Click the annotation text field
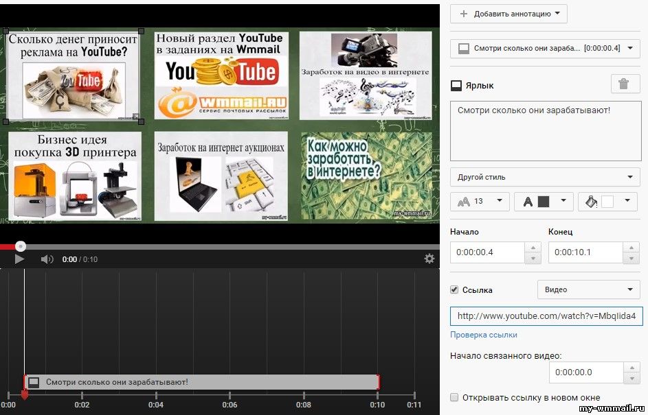Image resolution: width=648 pixels, height=415 pixels. pyautogui.click(x=546, y=131)
